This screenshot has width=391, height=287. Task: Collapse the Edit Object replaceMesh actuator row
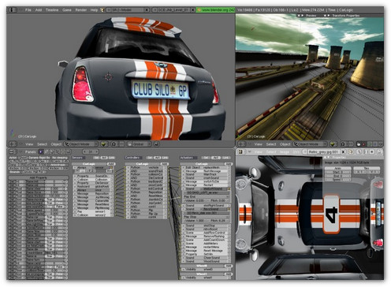click(x=183, y=167)
